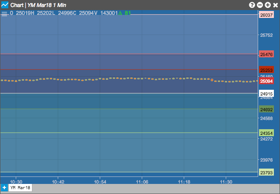Click the 25253 price marker
Screen dimensions: 280x194
pyautogui.click(x=266, y=70)
